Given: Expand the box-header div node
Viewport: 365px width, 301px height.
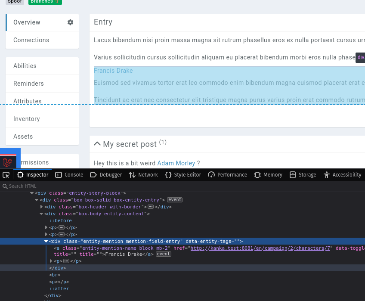Looking at the screenshot, I should point(42,207).
